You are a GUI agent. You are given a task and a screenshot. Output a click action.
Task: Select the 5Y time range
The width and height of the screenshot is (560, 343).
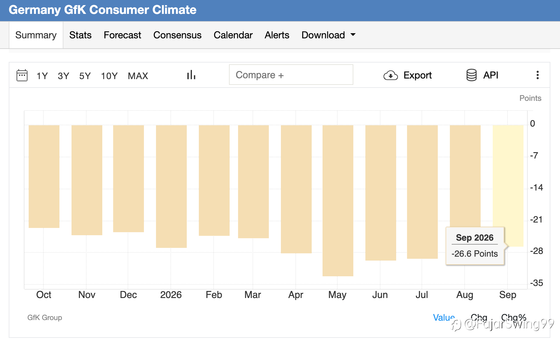(85, 76)
